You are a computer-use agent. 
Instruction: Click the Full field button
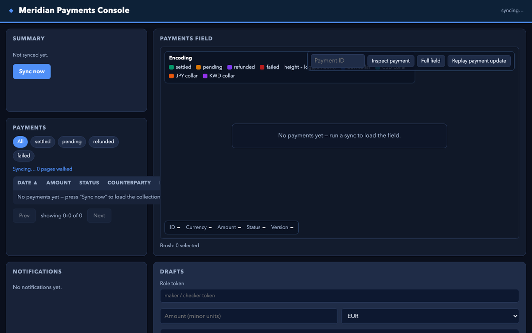pyautogui.click(x=431, y=61)
